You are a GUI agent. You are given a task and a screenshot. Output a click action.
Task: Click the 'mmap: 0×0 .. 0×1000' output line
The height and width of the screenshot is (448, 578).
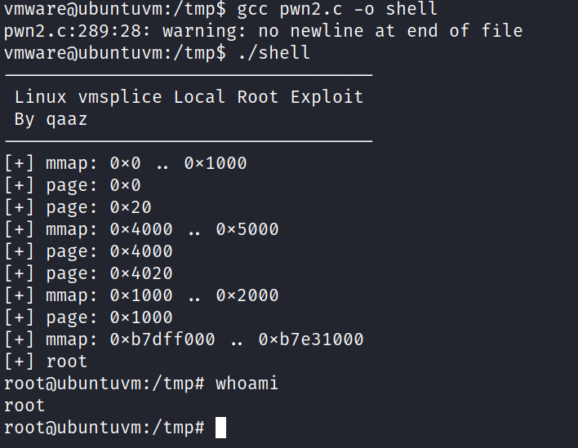click(x=125, y=163)
